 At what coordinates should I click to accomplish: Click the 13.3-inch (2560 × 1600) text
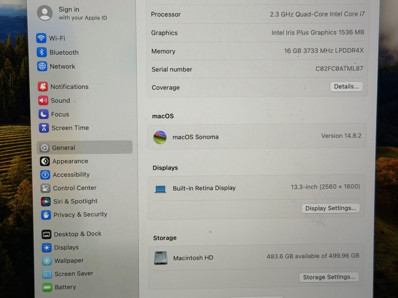point(325,187)
